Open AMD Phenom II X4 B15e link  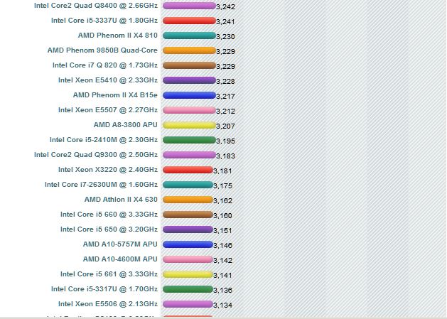(x=115, y=95)
